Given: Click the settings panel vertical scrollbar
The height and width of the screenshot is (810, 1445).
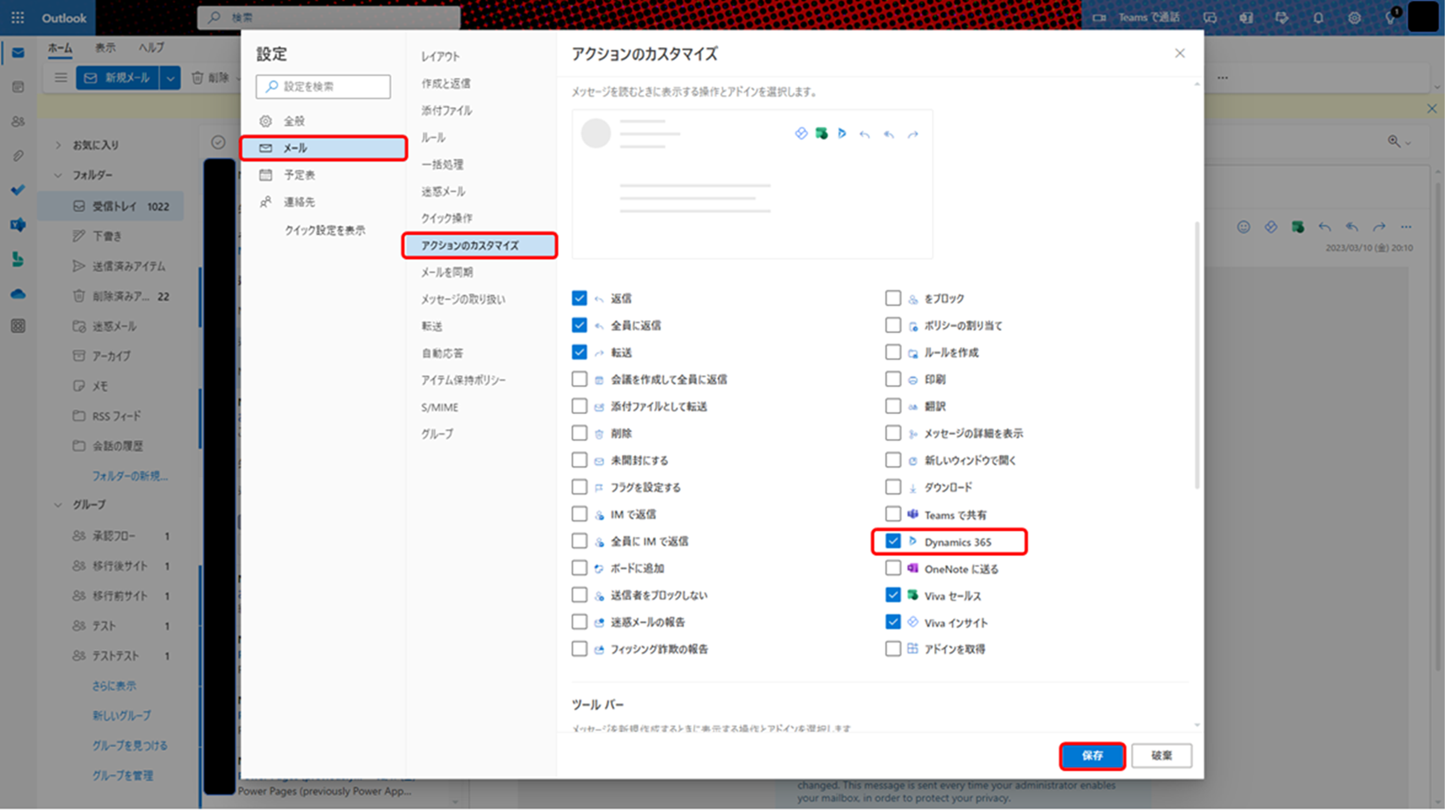Looking at the screenshot, I should 1197,355.
